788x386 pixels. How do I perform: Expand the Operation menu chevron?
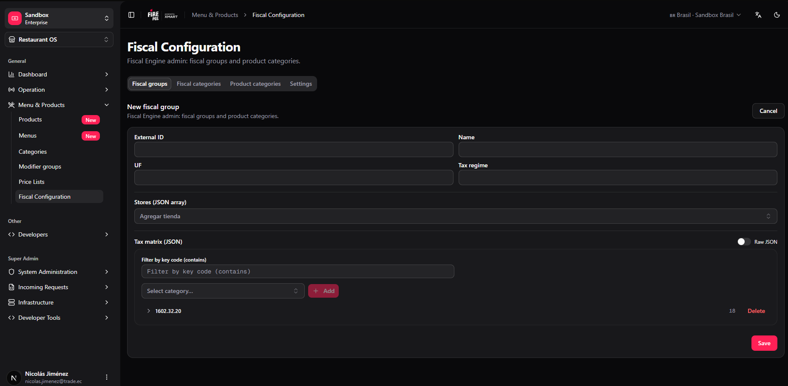tap(107, 90)
